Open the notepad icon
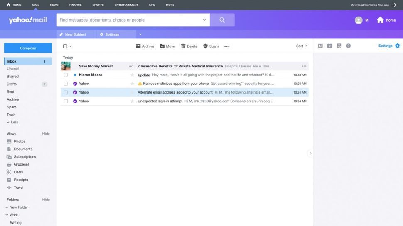 pos(339,46)
